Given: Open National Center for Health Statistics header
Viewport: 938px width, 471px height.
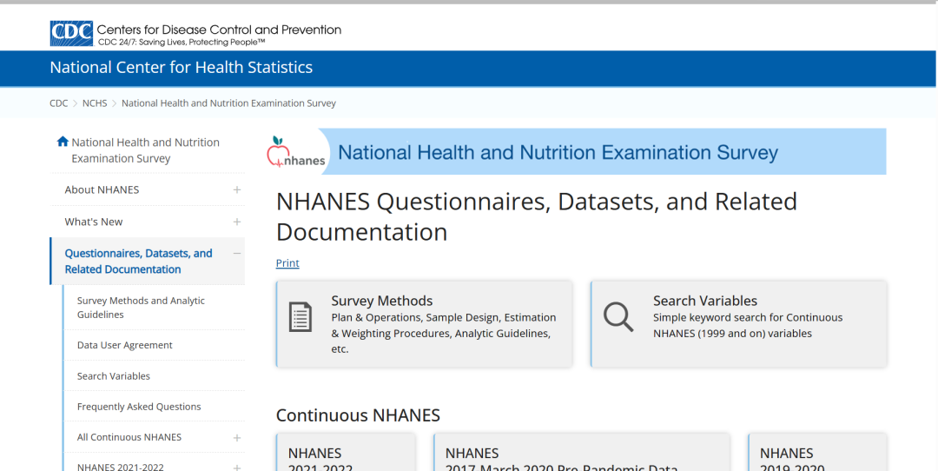Looking at the screenshot, I should (x=182, y=68).
